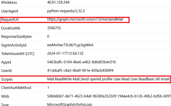This screenshot has height=106, width=171.
Task: Select the Wids field label
Action: 5,96
